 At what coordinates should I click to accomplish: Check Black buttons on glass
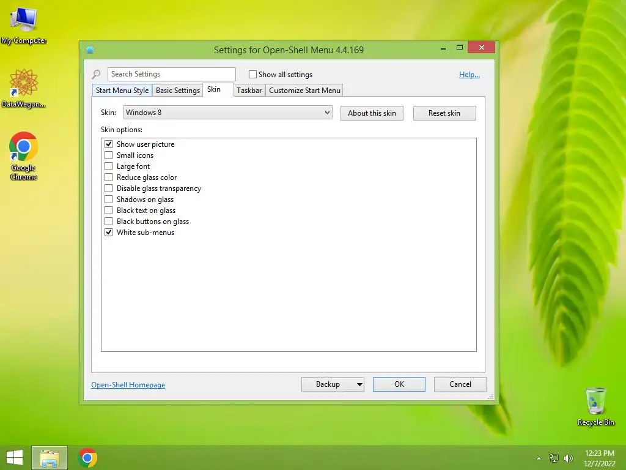tap(109, 221)
